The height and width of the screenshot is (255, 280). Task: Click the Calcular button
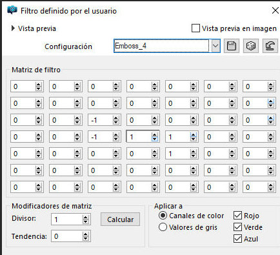click(120, 219)
